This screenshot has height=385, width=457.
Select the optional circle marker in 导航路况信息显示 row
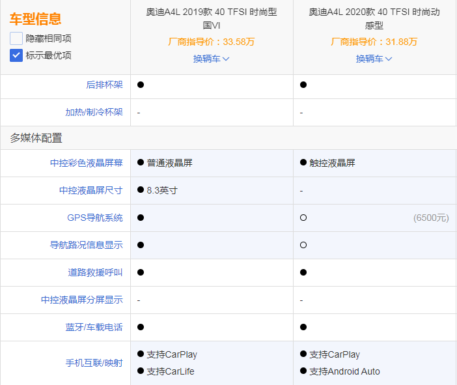303,245
